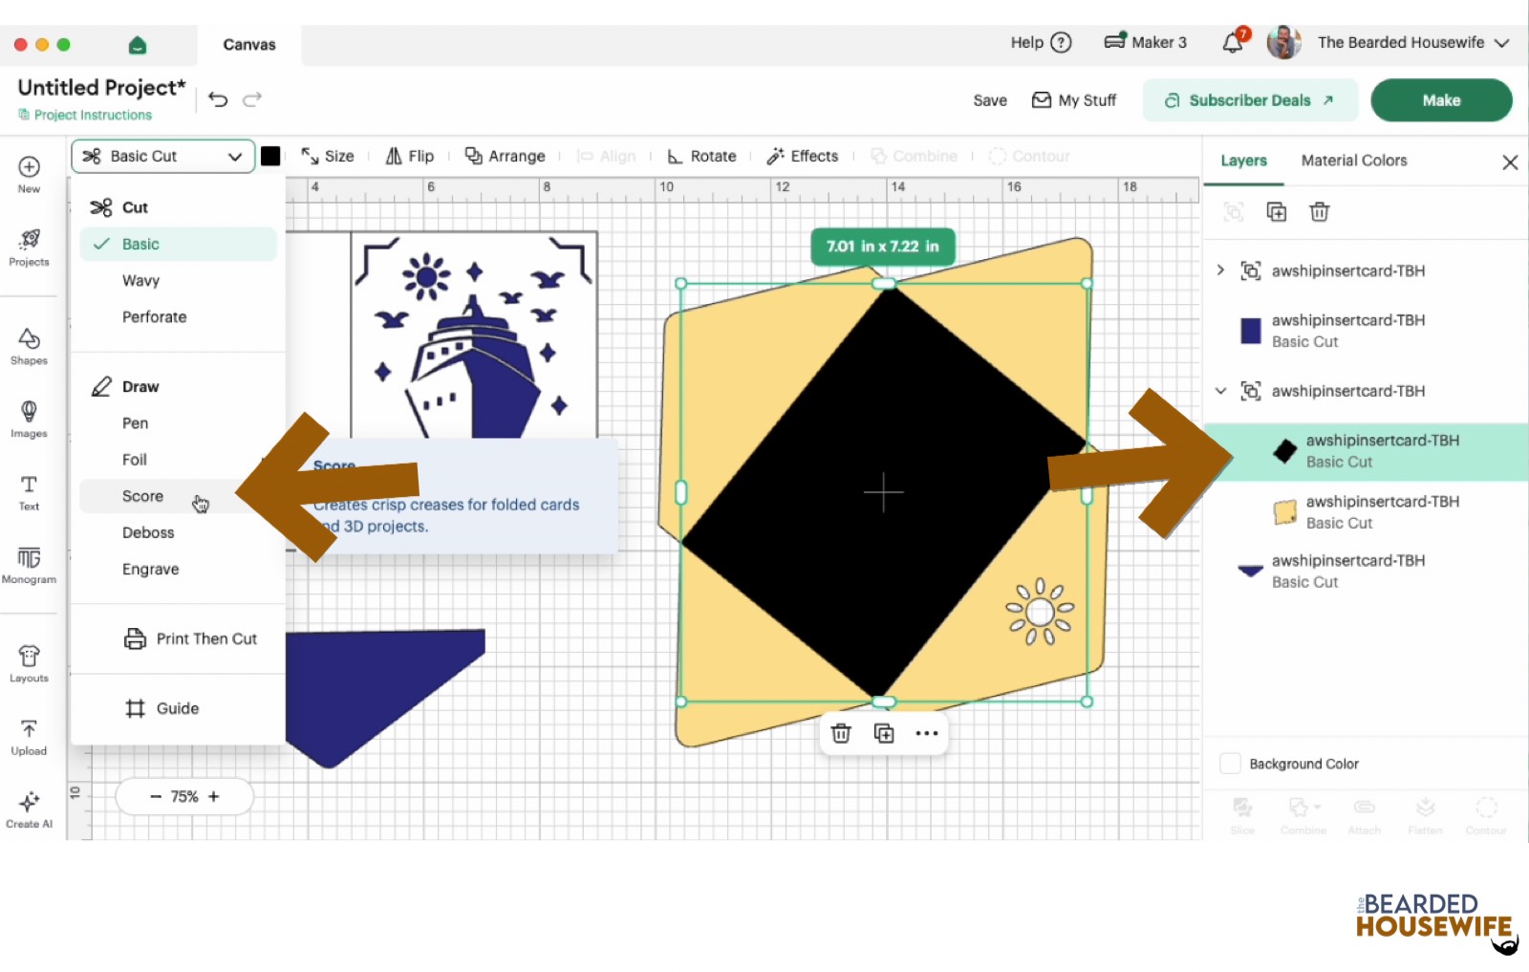Toggle the Background Color checkbox
The width and height of the screenshot is (1529, 972).
[x=1231, y=764]
